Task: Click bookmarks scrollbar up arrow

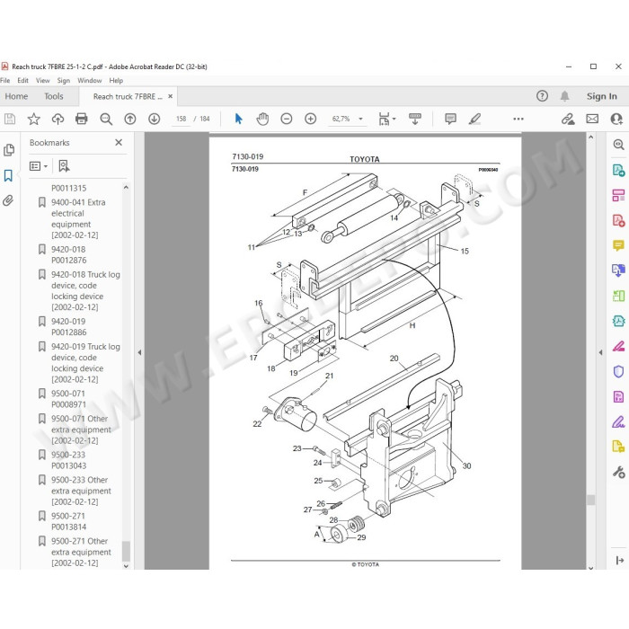Action: pyautogui.click(x=126, y=187)
